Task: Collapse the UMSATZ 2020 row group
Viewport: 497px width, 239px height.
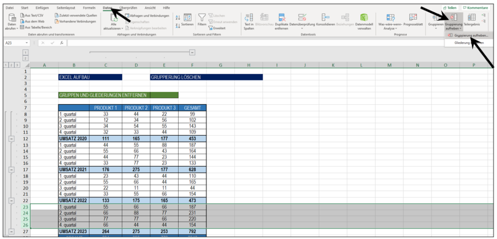Action: coord(11,139)
